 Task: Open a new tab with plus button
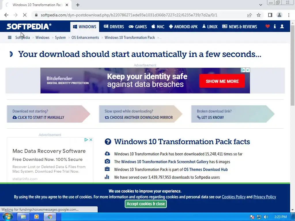pyautogui.click(x=78, y=5)
